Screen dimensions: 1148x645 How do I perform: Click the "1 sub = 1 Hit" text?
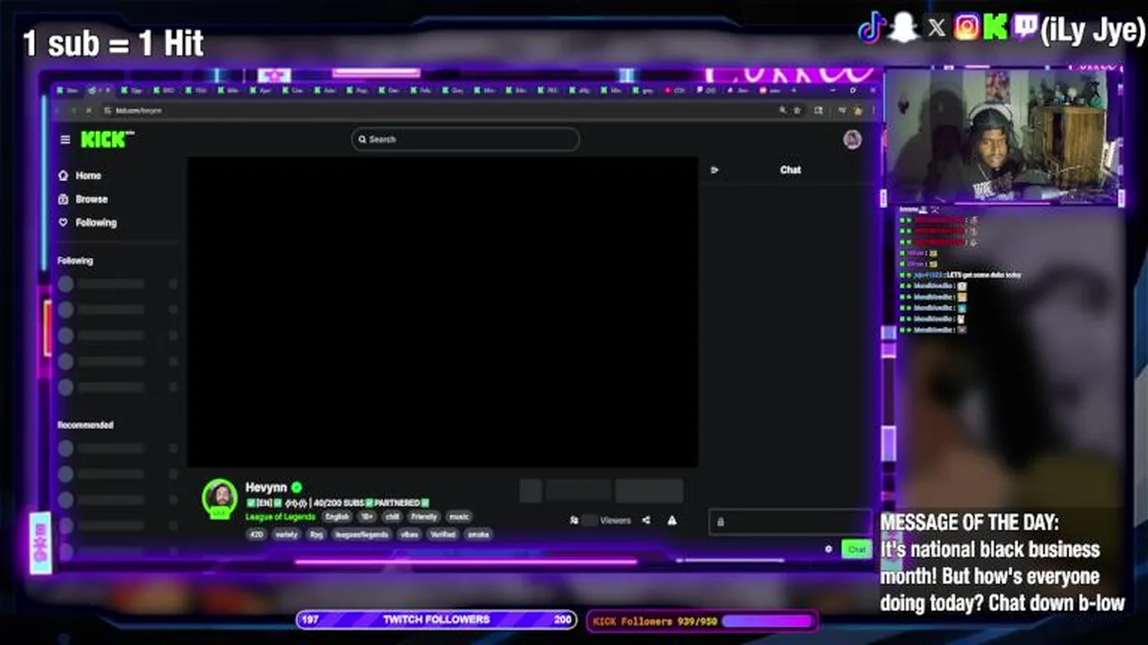(x=113, y=43)
